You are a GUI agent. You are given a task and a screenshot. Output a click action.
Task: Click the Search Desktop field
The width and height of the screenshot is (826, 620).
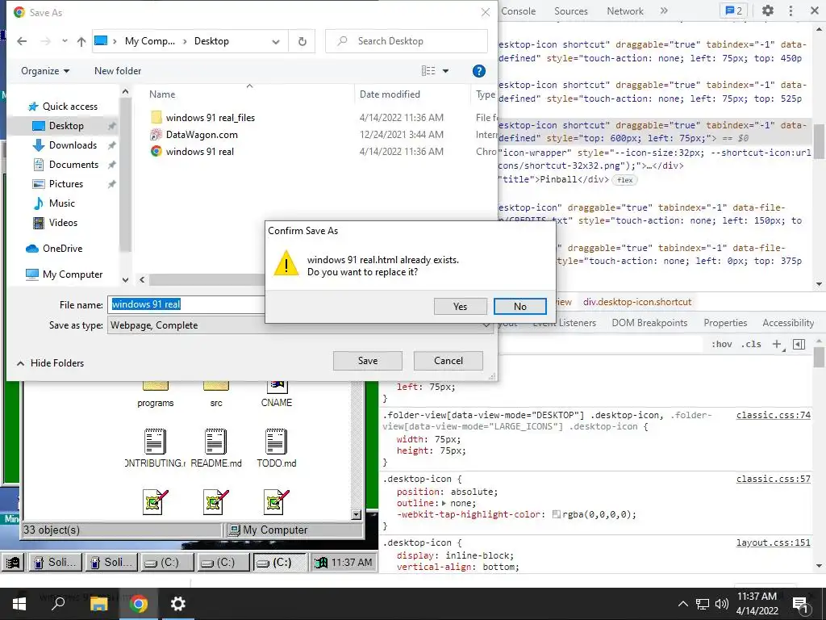(407, 41)
